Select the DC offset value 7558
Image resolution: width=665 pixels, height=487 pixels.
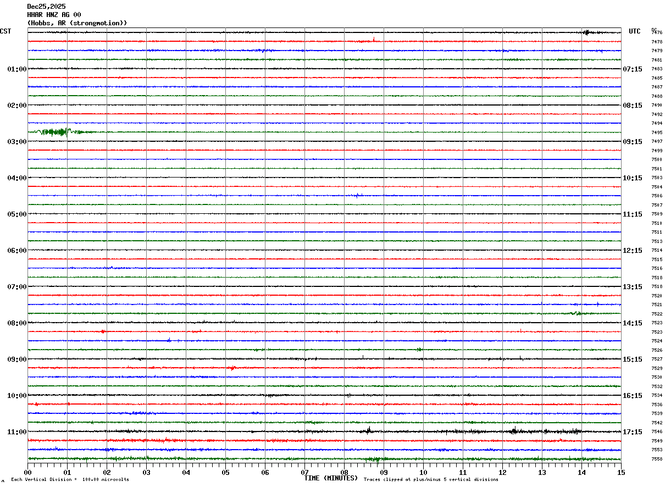657,459
